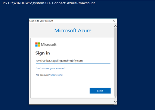Viewport: 155px width, 110px height.
Task: Click the blue Next button
Action: [x=100, y=91]
